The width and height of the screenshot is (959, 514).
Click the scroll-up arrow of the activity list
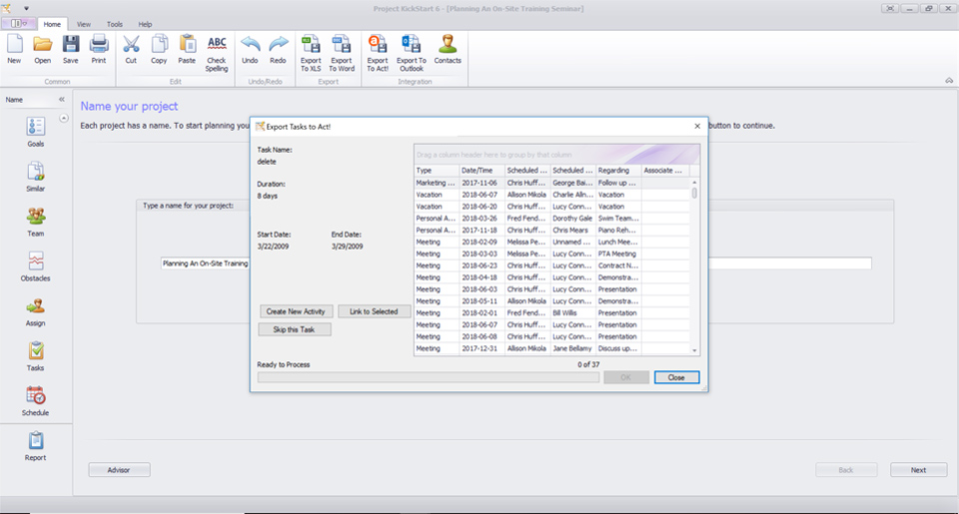pyautogui.click(x=695, y=183)
